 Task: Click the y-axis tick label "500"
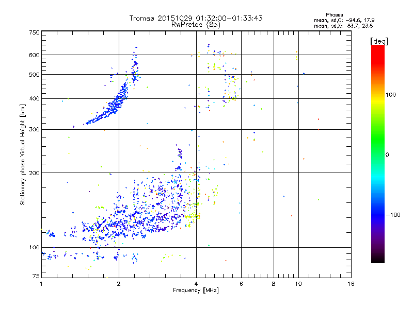point(34,75)
